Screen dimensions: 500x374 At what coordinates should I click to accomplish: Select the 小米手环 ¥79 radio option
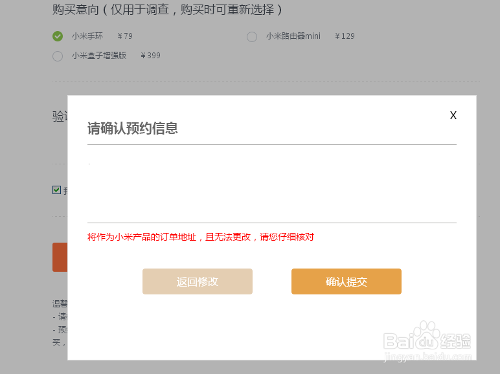[x=58, y=36]
